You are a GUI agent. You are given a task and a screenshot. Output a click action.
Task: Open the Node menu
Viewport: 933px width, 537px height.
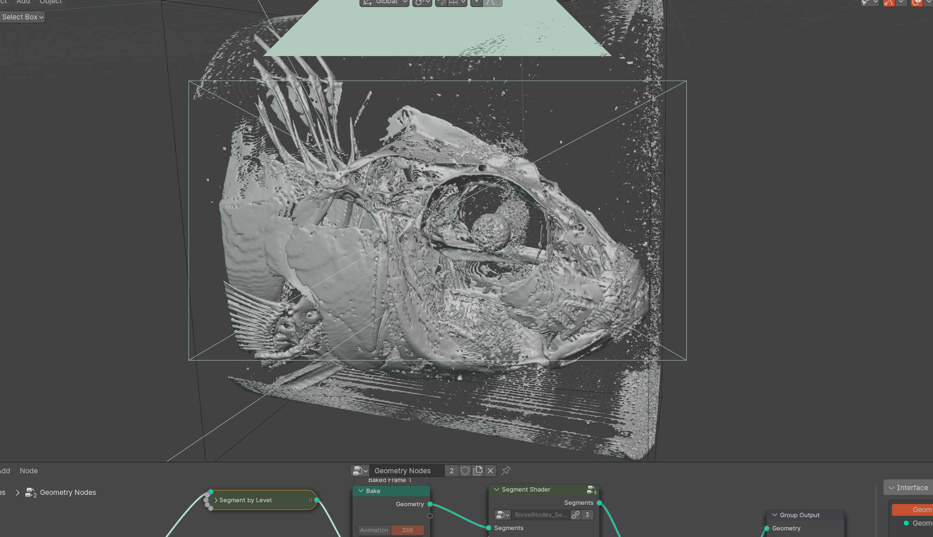[29, 471]
